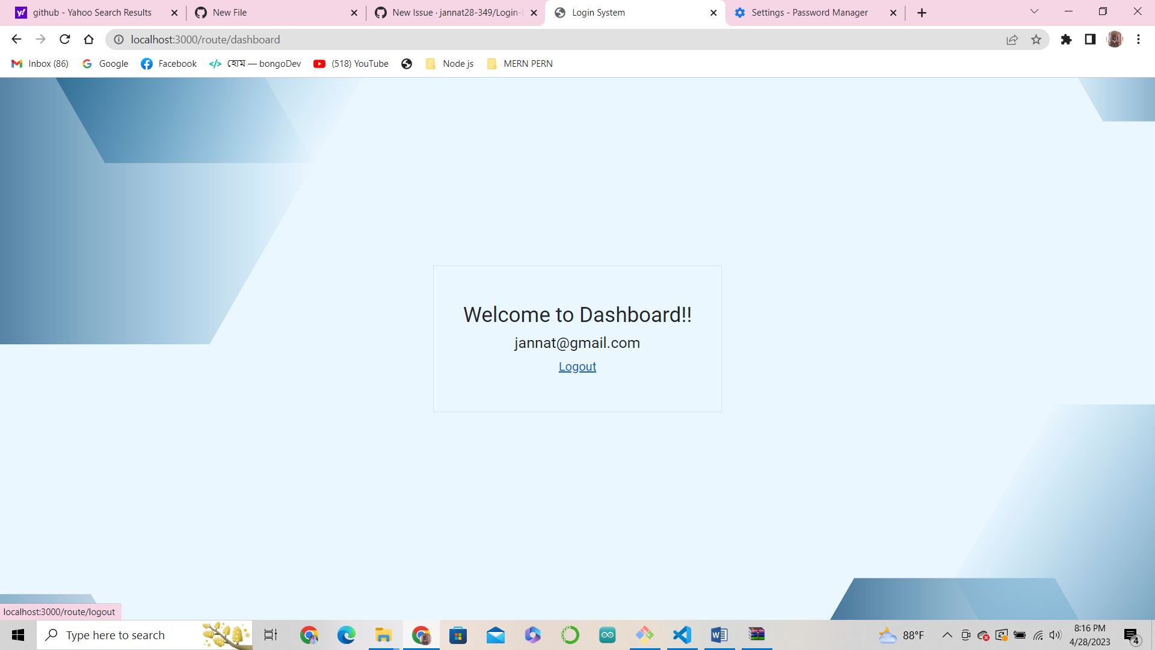Image resolution: width=1155 pixels, height=650 pixels.
Task: Toggle the browser side panel icon
Action: click(1090, 40)
